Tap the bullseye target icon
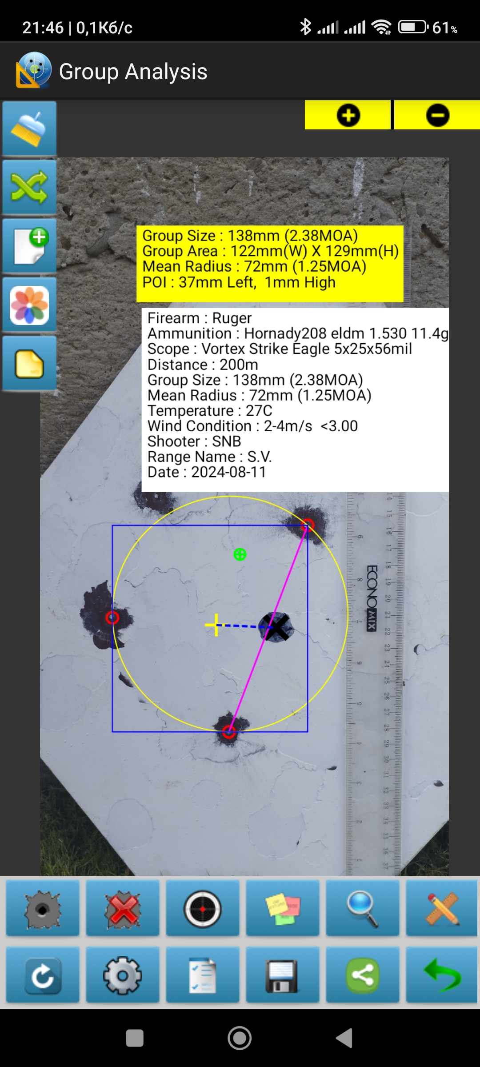480x1067 pixels. coord(203,908)
